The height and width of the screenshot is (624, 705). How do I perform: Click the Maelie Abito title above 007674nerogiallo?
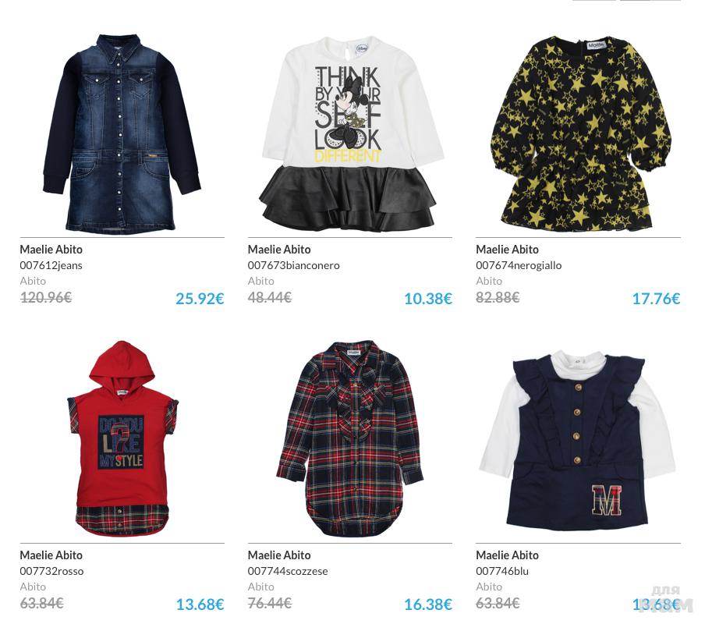(x=507, y=250)
